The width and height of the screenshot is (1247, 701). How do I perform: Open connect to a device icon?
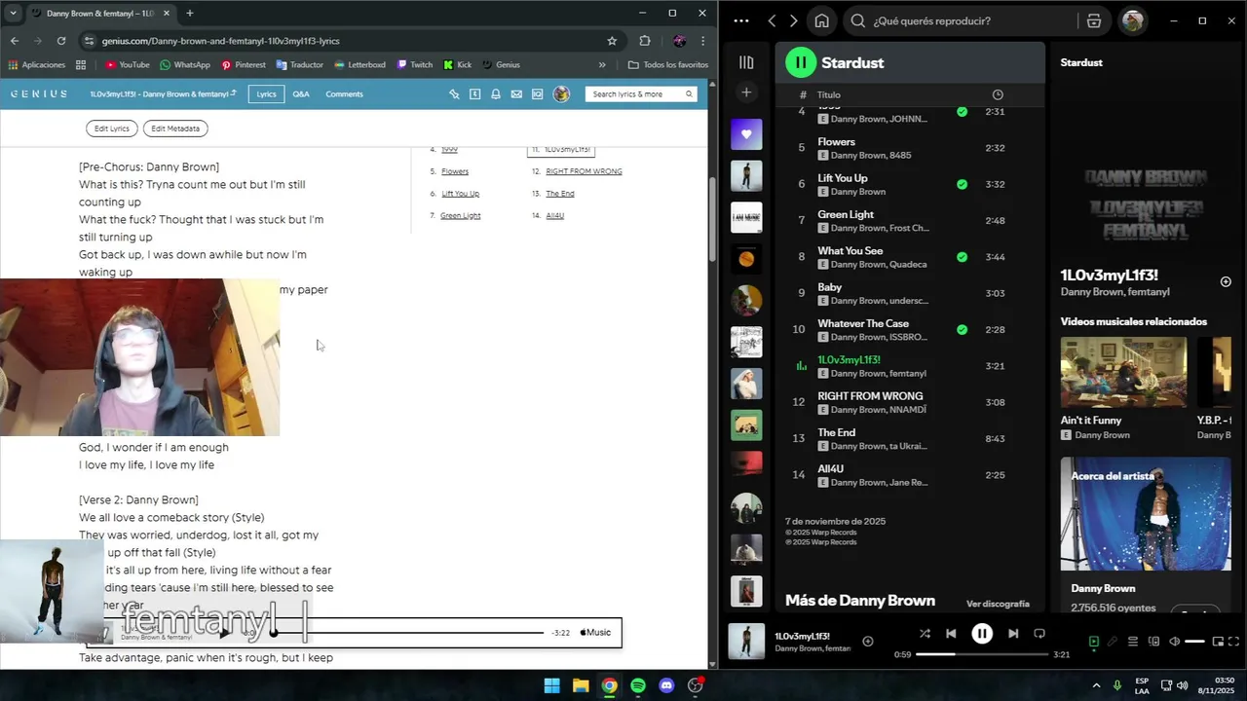pos(1153,642)
